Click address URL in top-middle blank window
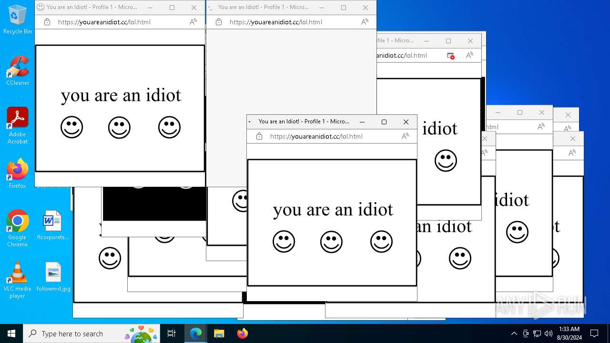Viewport: 610px width, 343px height. [x=276, y=22]
